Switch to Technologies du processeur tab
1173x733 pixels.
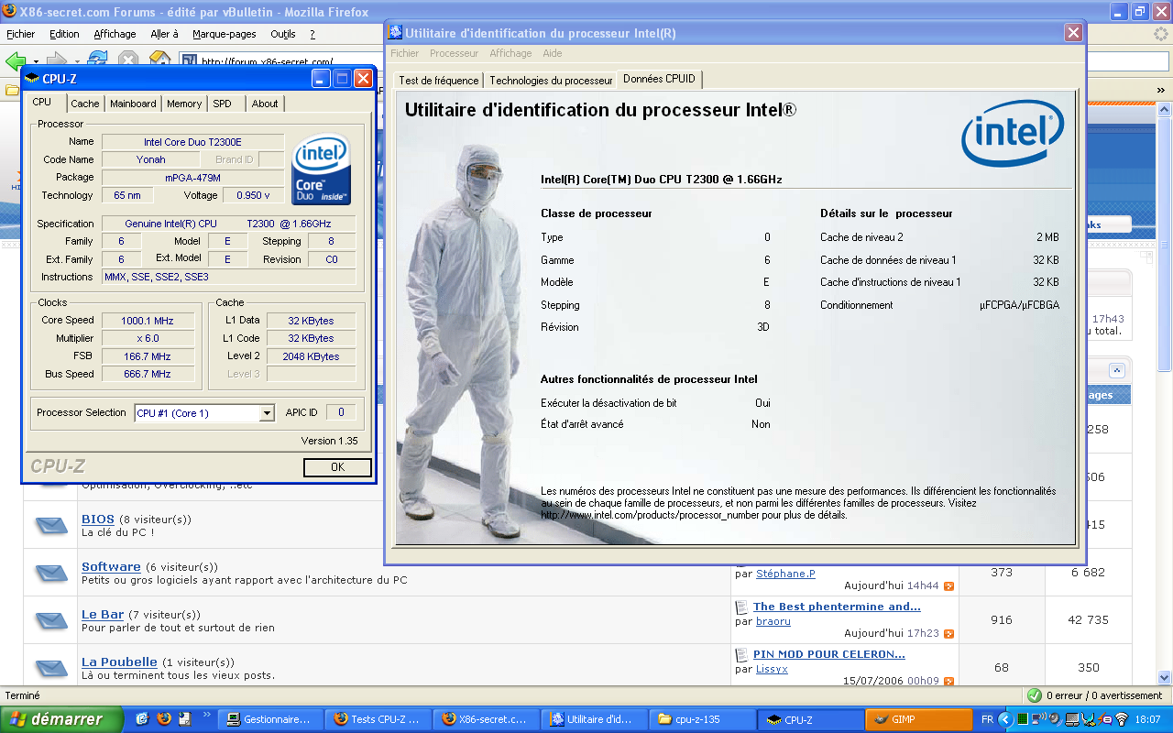coord(551,81)
